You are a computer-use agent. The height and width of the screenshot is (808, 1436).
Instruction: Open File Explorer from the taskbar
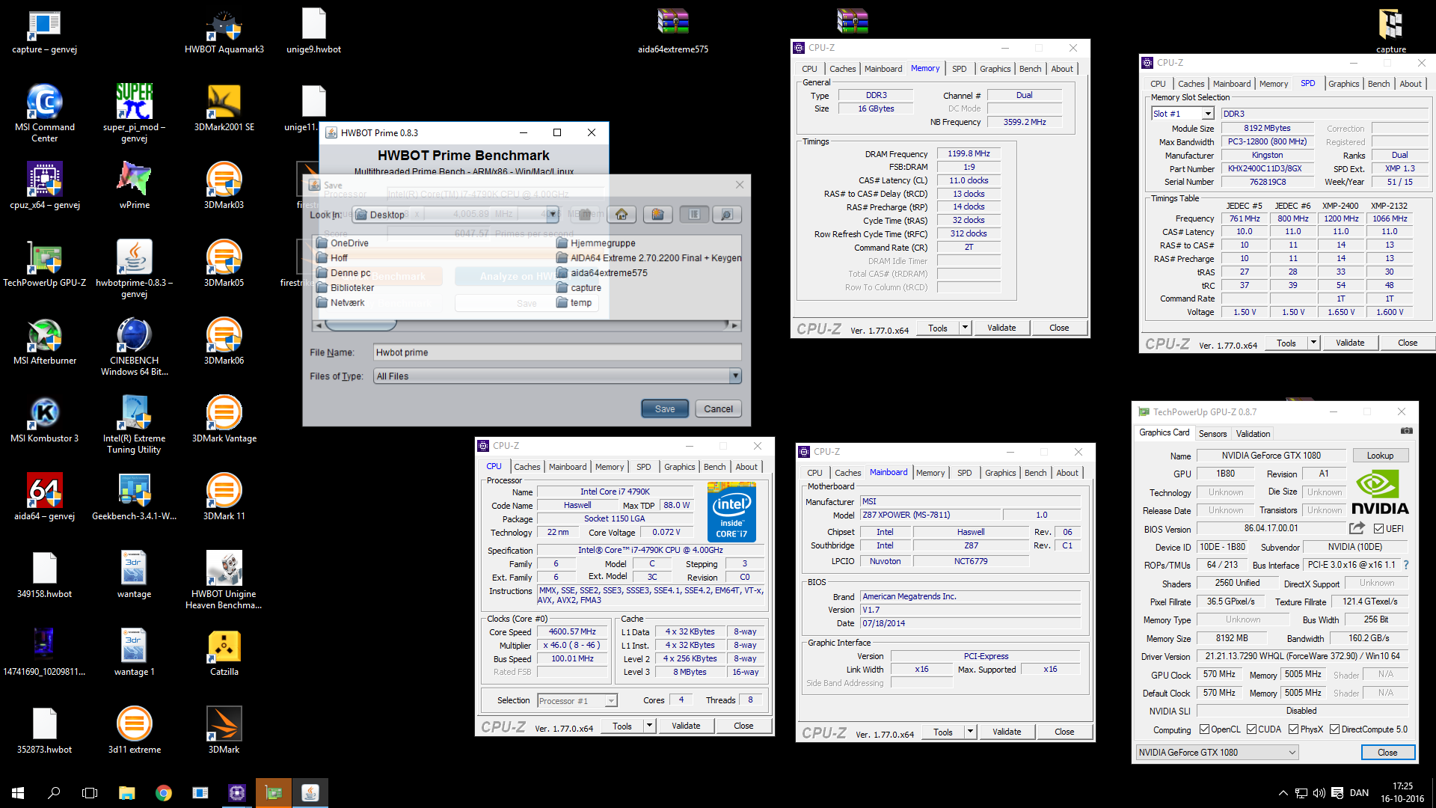tap(126, 793)
